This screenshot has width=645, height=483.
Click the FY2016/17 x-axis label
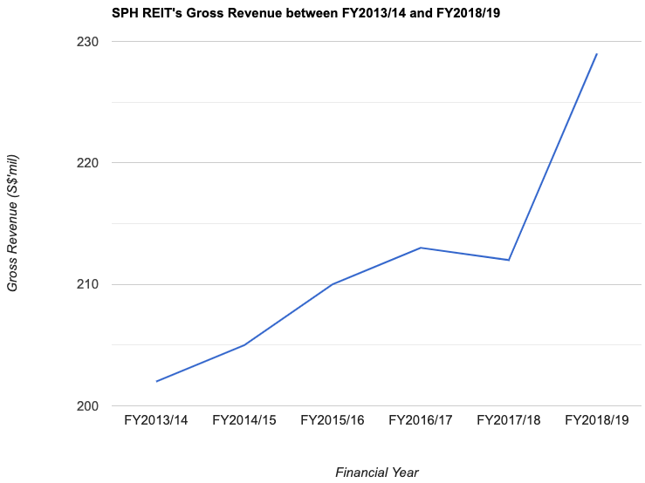click(421, 420)
